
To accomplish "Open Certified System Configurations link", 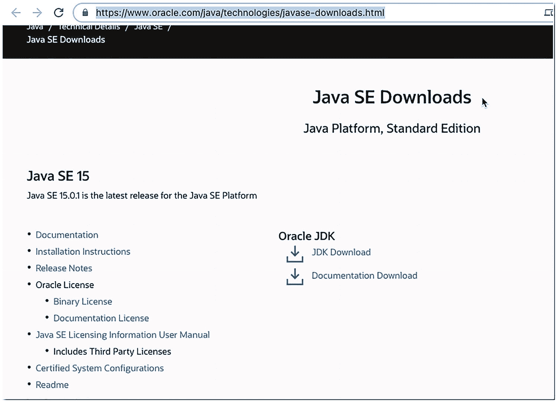I will point(100,368).
